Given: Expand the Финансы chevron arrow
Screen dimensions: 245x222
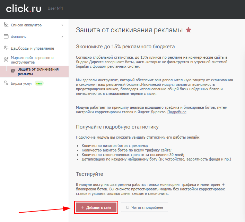Looking at the screenshot, I should [62, 37].
